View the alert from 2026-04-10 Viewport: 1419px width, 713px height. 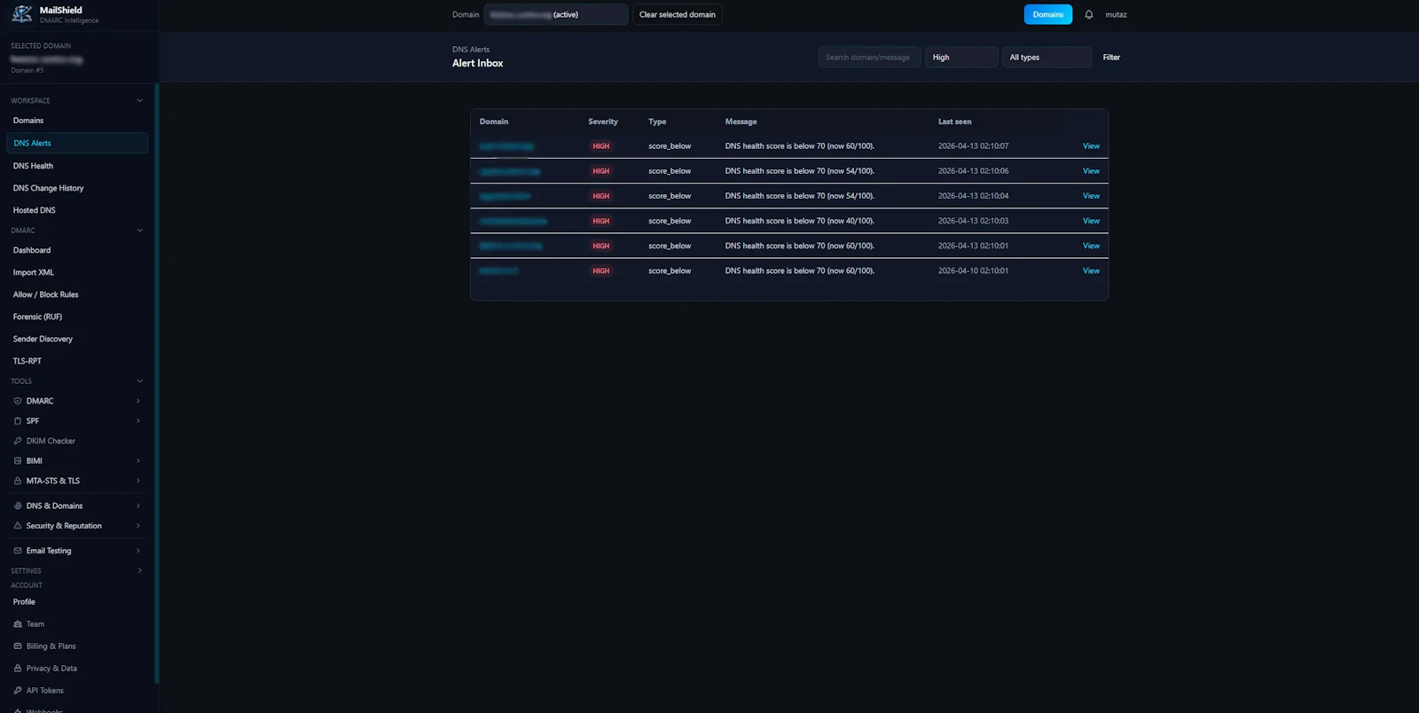pos(1091,270)
